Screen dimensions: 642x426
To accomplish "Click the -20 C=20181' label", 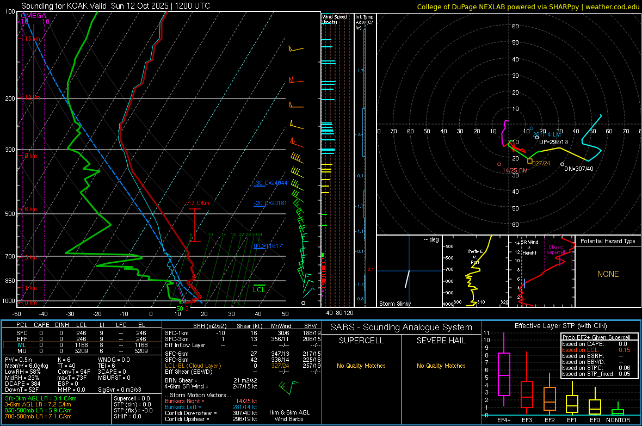I will click(x=271, y=203).
